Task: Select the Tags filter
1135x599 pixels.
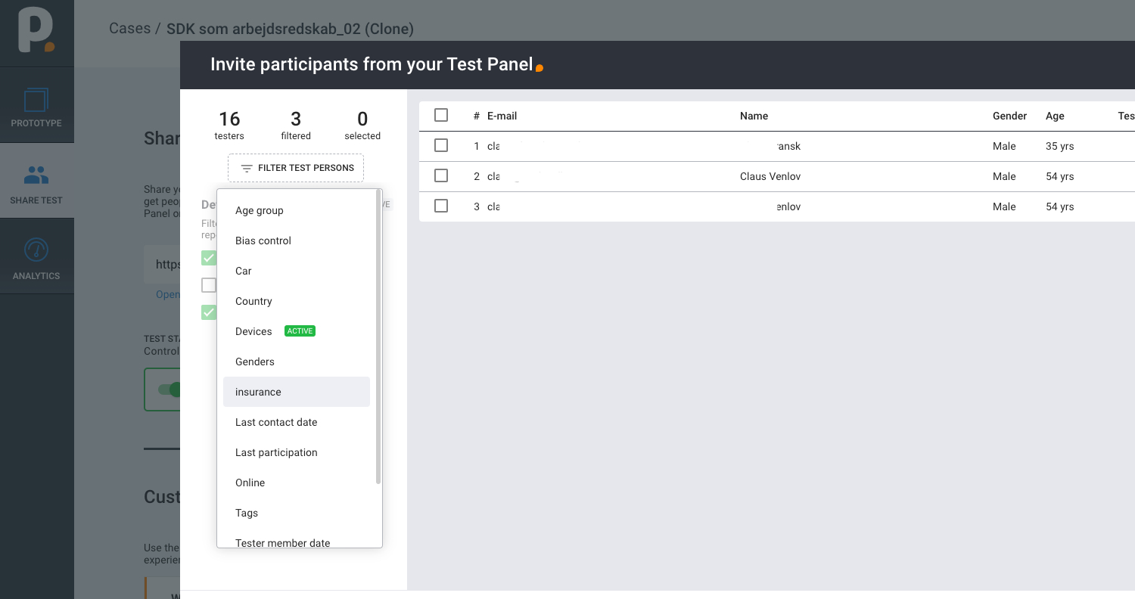Action: coord(297,513)
